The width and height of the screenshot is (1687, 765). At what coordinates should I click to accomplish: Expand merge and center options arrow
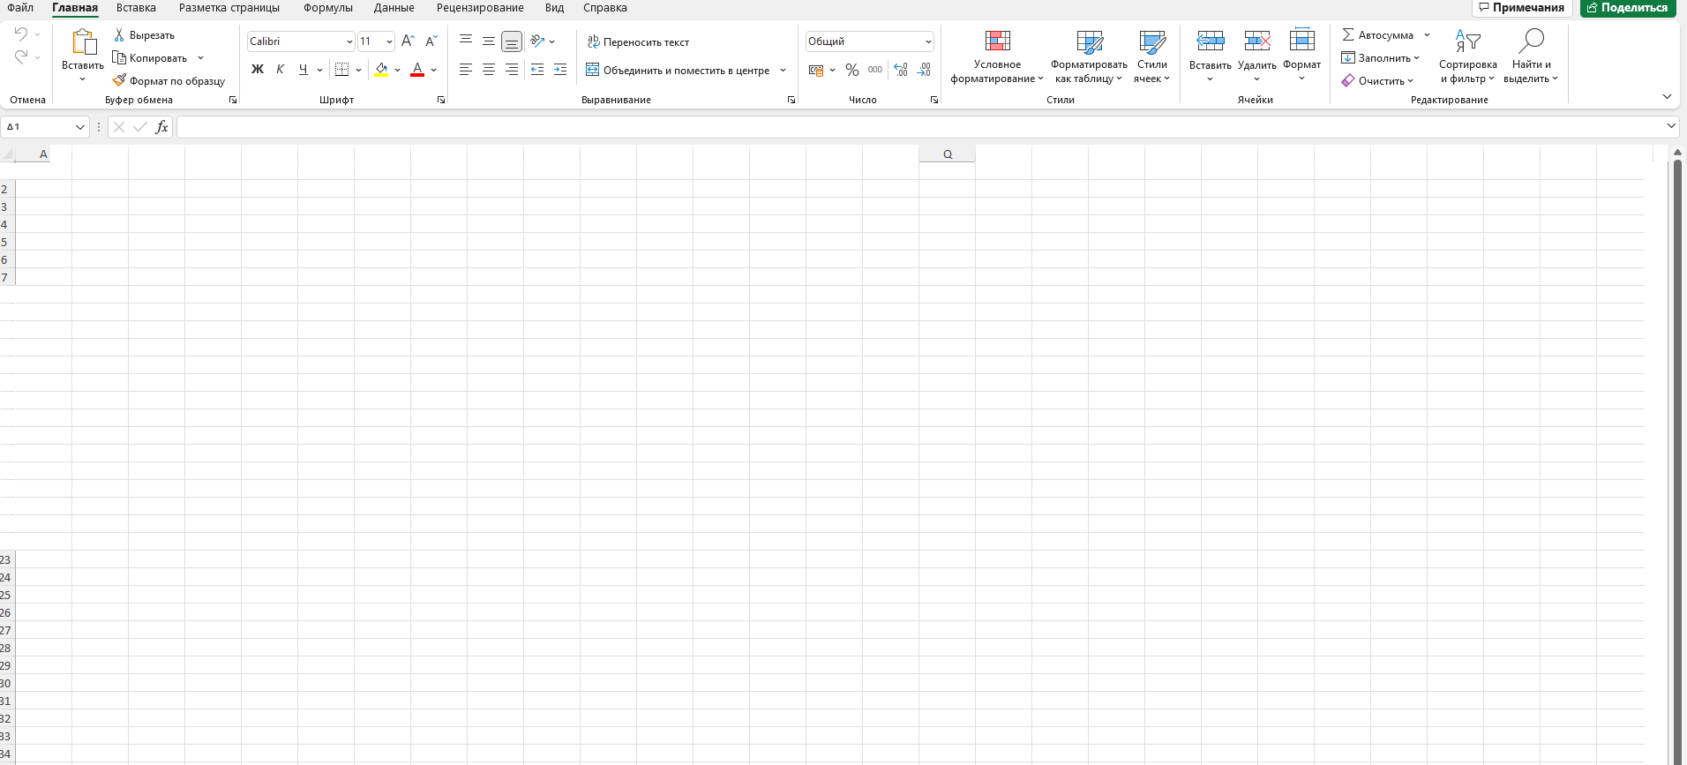tap(783, 71)
